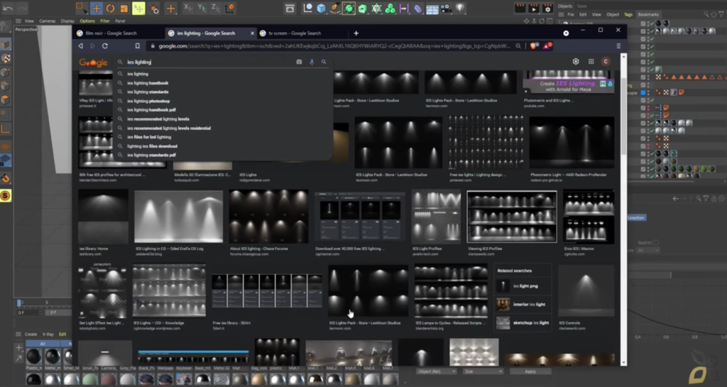Screen dimensions: 727x387
Task: Select the Scale tool in Cinema 4D
Action: [124, 9]
